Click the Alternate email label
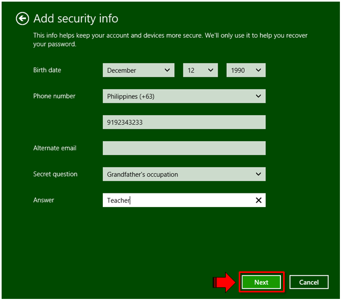 (x=55, y=148)
